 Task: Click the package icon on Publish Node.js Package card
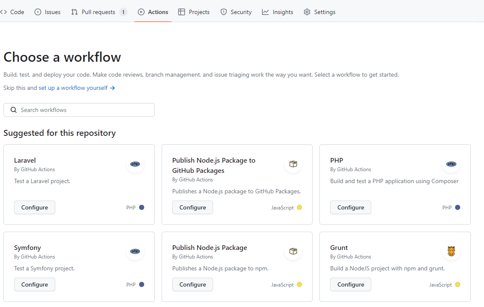[293, 251]
